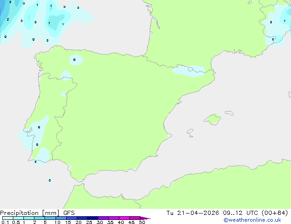Click the '45' legend scale label

(131, 222)
